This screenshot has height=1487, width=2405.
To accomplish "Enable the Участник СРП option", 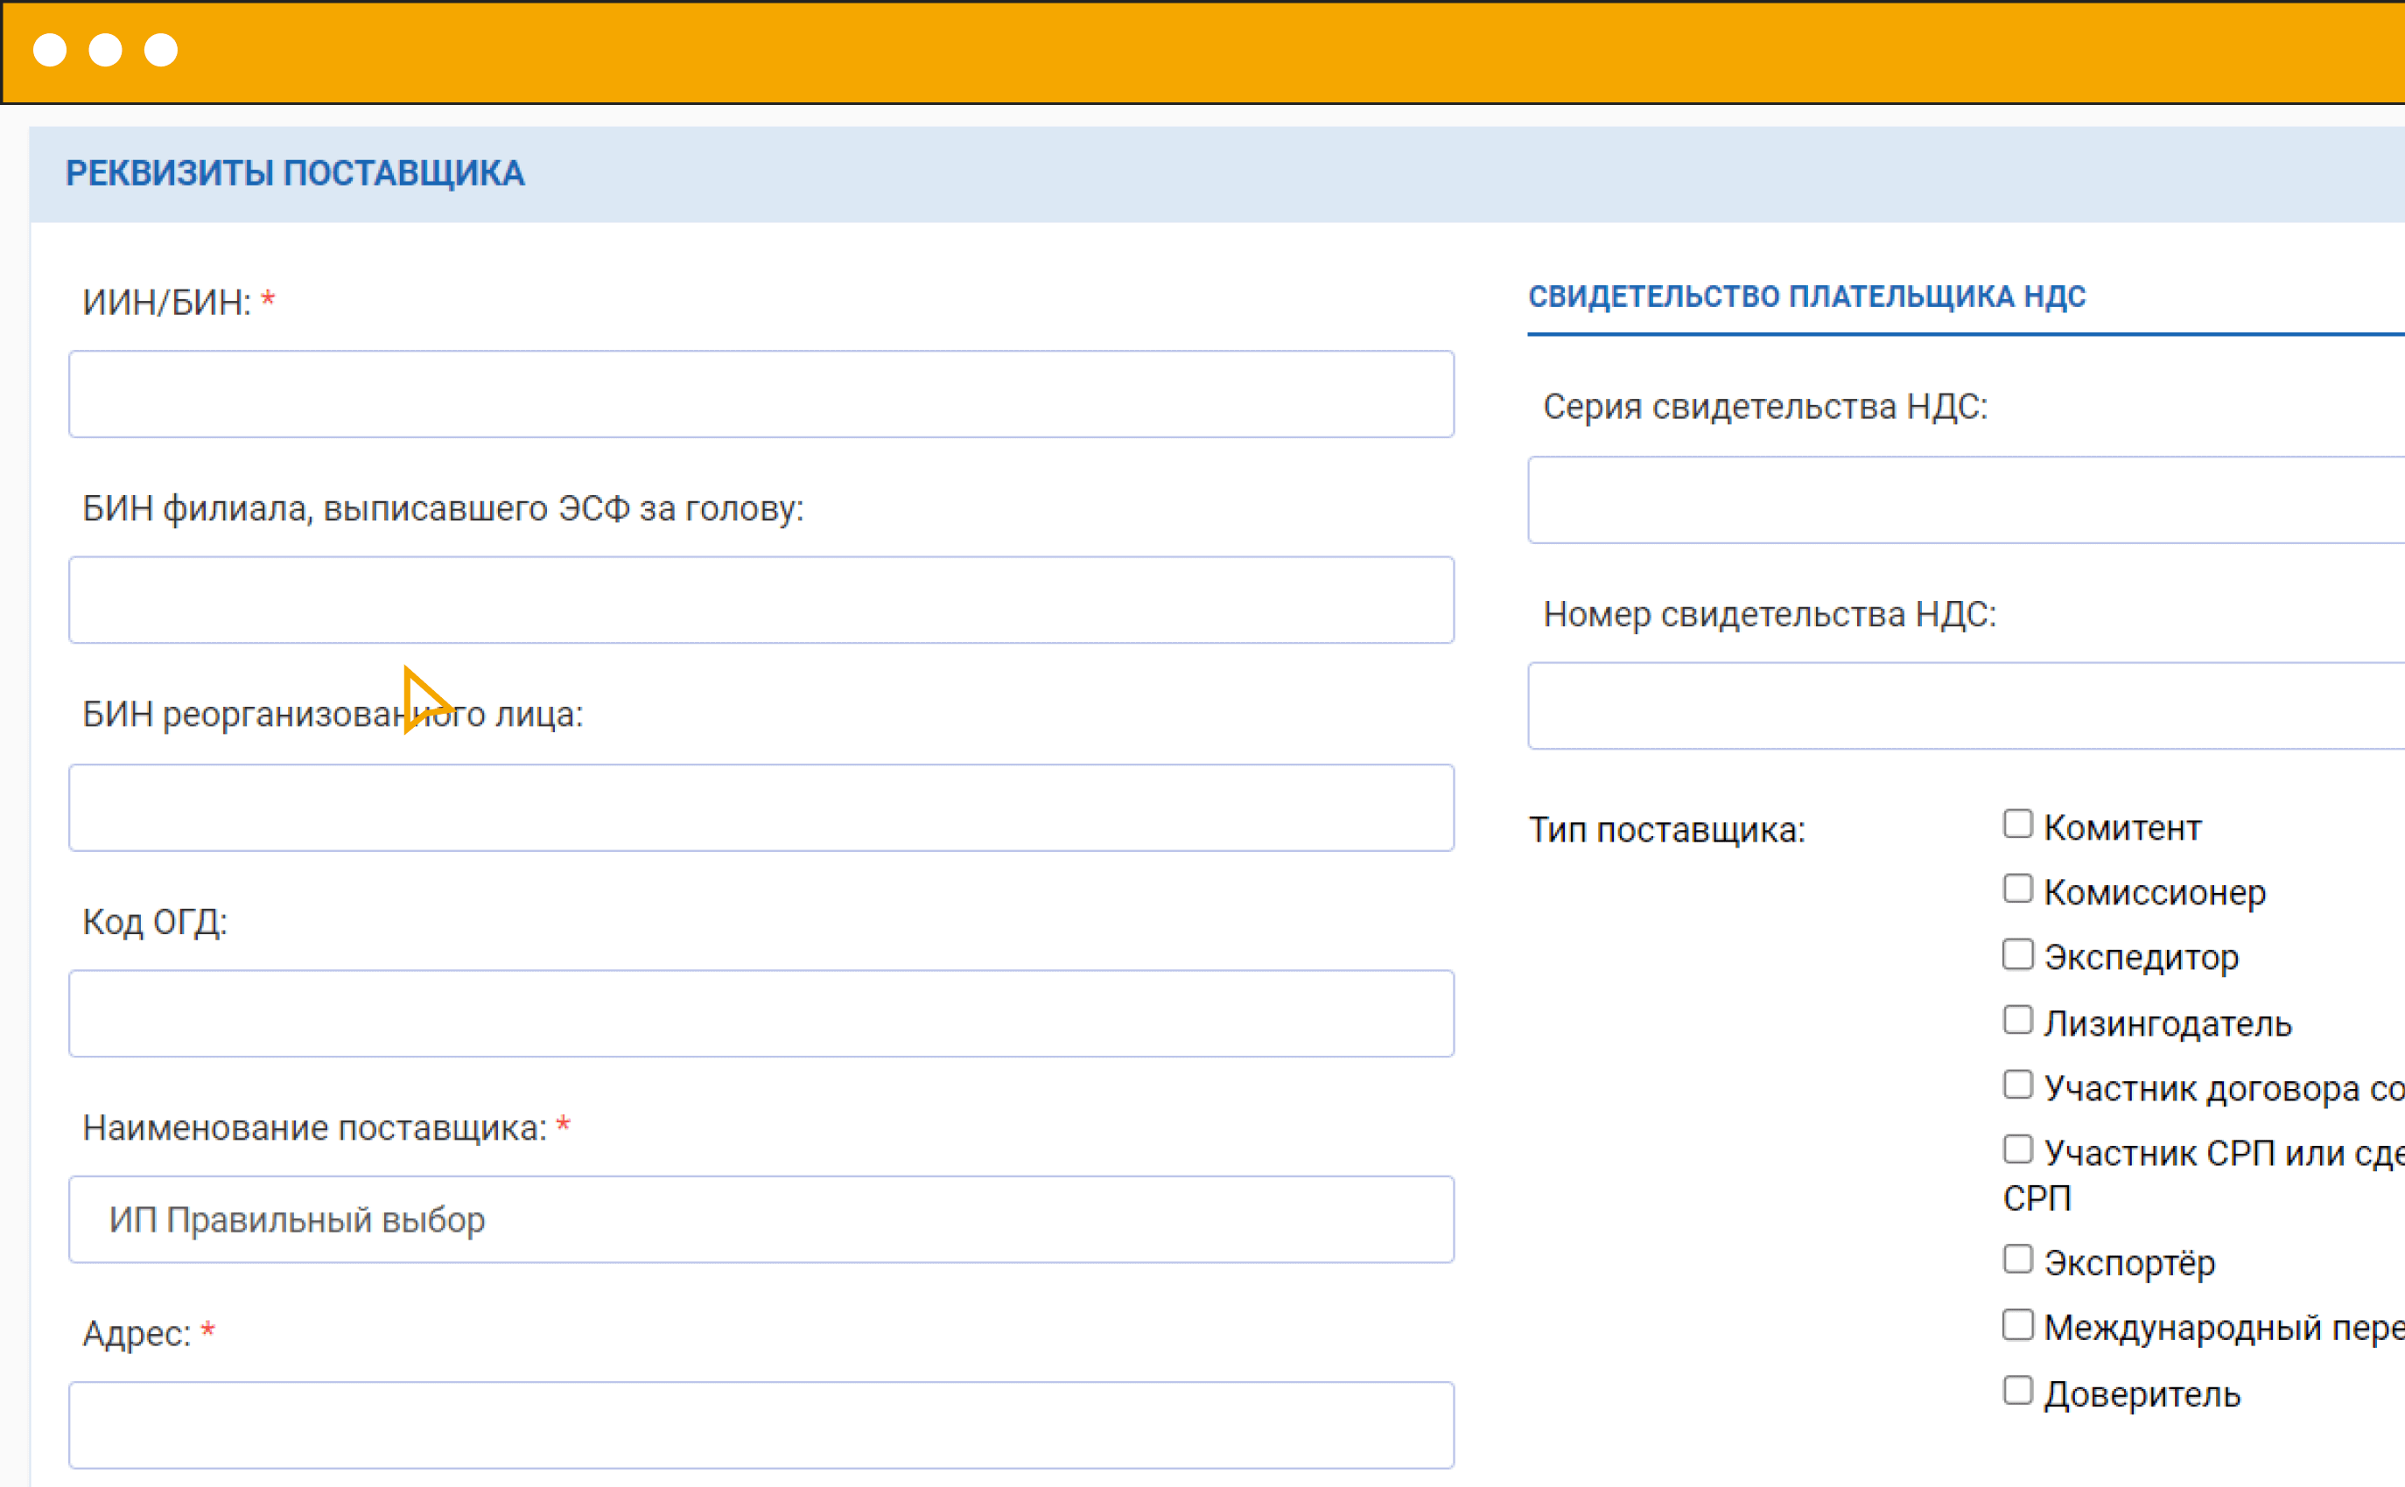I will (2018, 1148).
